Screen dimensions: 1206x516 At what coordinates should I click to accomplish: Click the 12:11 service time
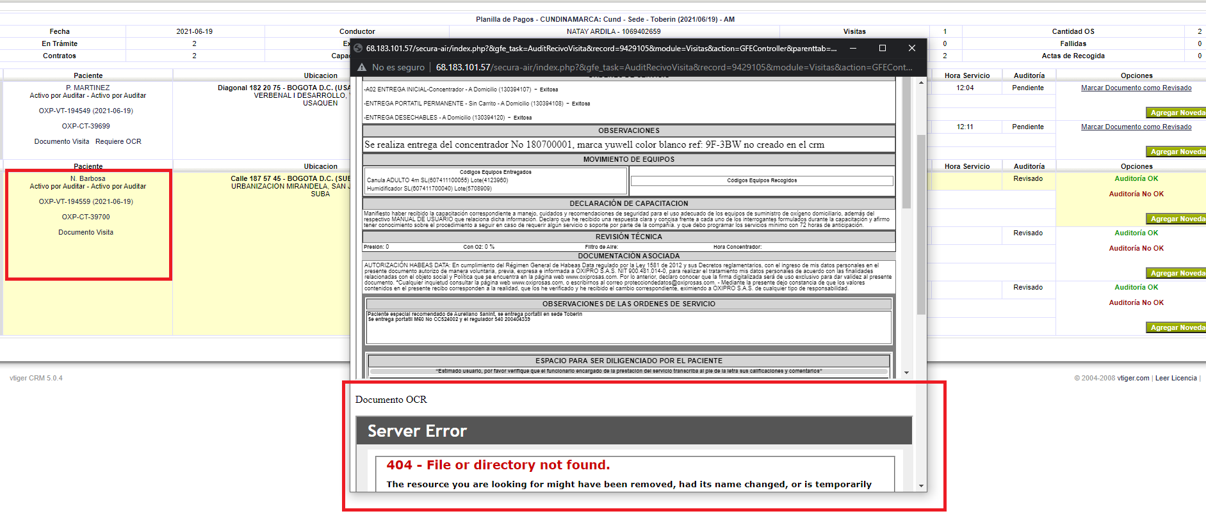965,127
